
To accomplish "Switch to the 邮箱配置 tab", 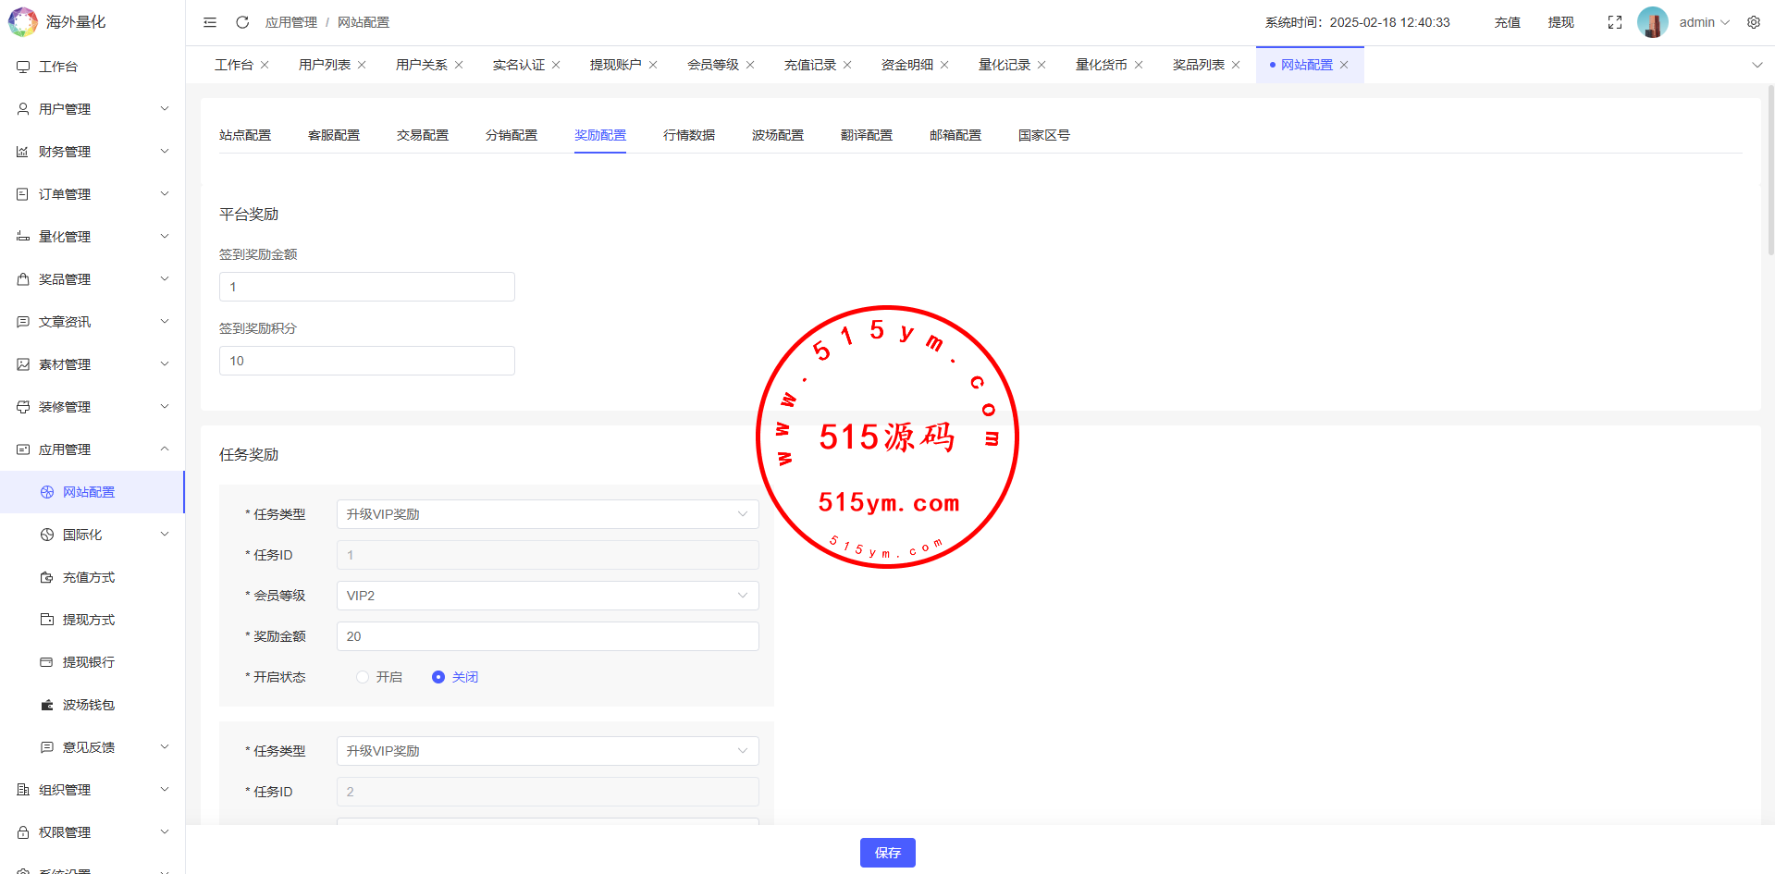I will coord(955,135).
